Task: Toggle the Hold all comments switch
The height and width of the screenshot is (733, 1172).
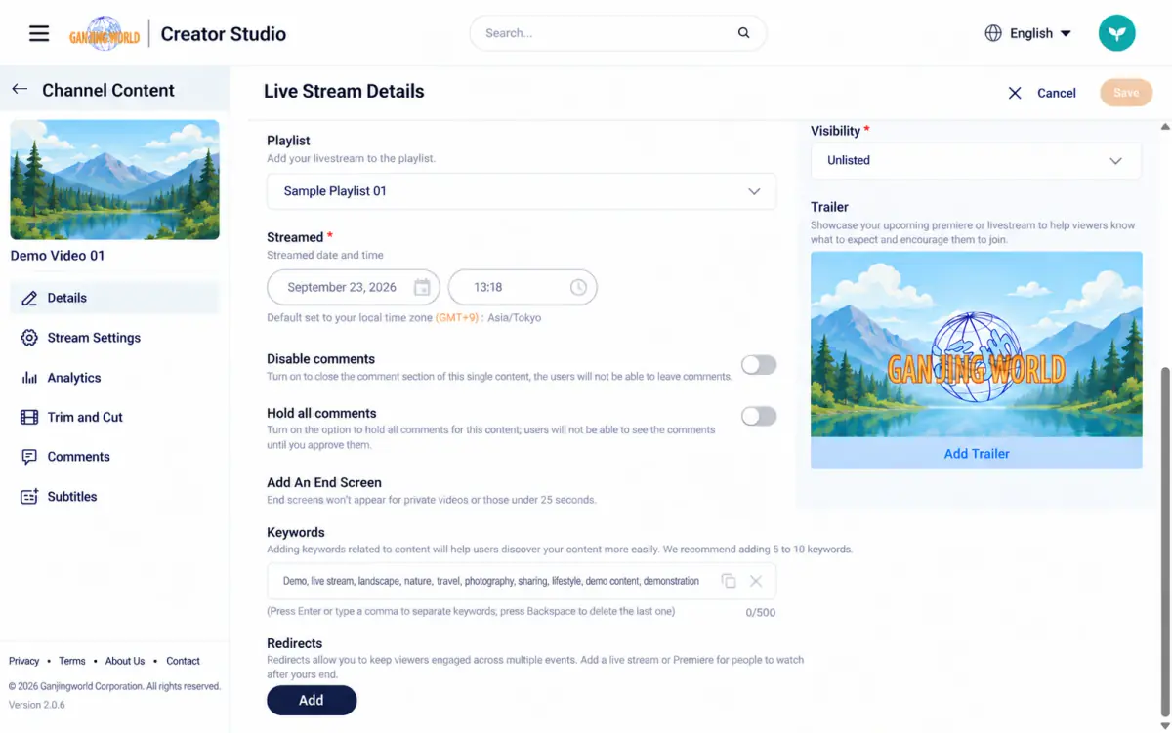Action: (759, 417)
